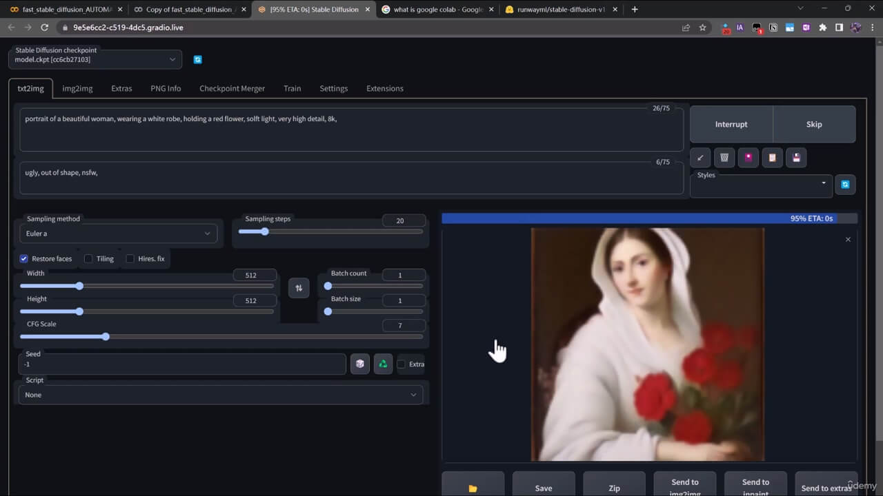This screenshot has height=496, width=883.
Task: Enable the Hires. fix checkbox
Action: point(130,258)
